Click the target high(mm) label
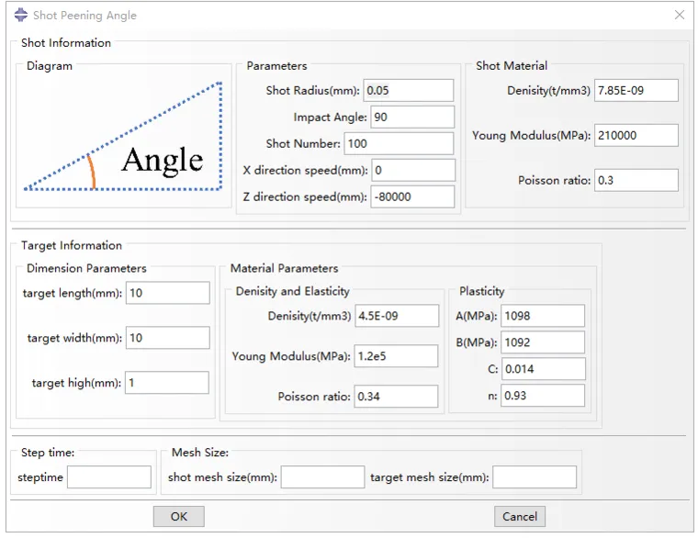 coord(76,383)
